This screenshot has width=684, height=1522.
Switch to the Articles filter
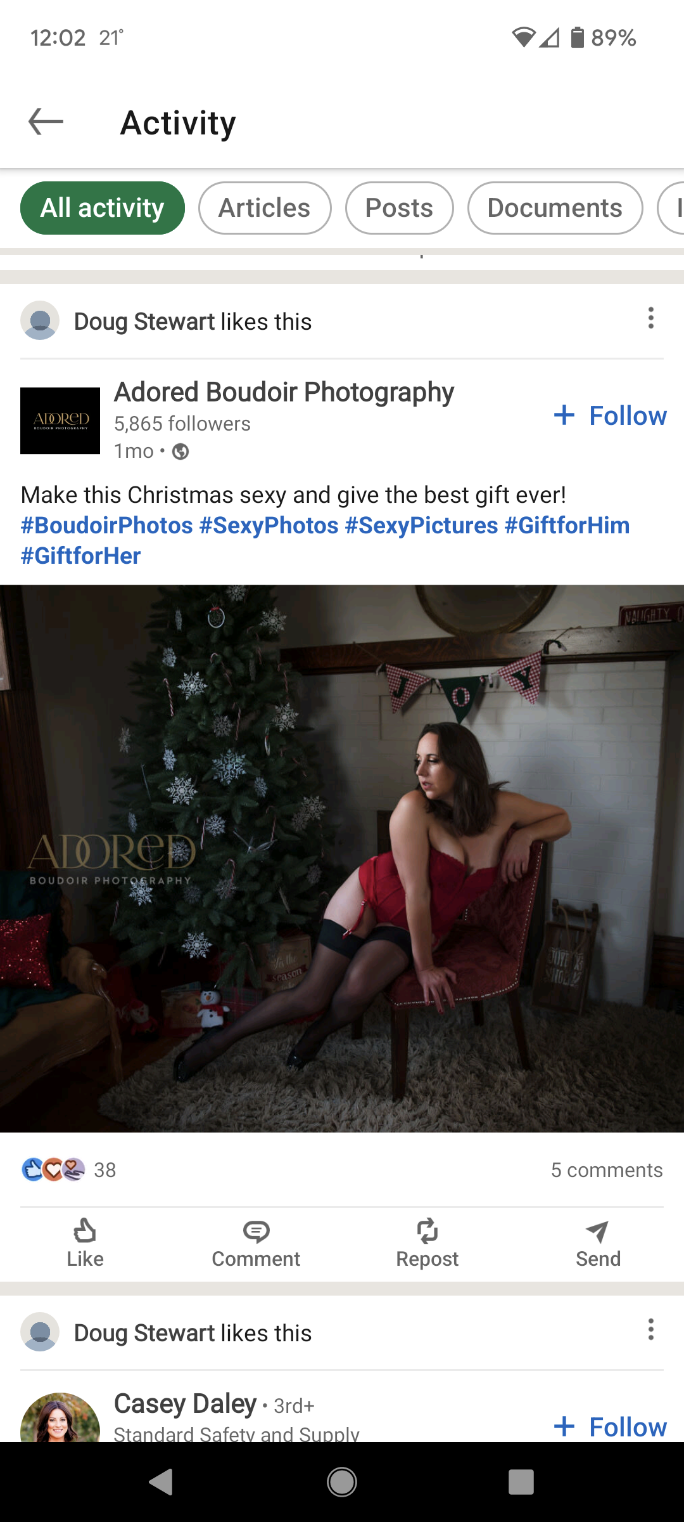265,208
